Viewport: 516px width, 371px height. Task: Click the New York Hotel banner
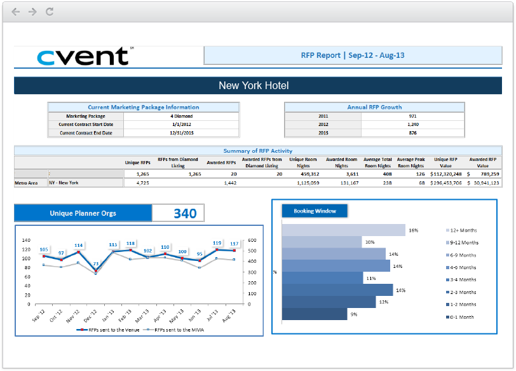pyautogui.click(x=254, y=86)
